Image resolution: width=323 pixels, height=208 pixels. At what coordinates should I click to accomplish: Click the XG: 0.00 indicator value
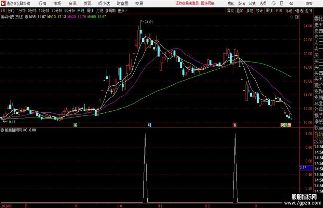[x=29, y=130]
